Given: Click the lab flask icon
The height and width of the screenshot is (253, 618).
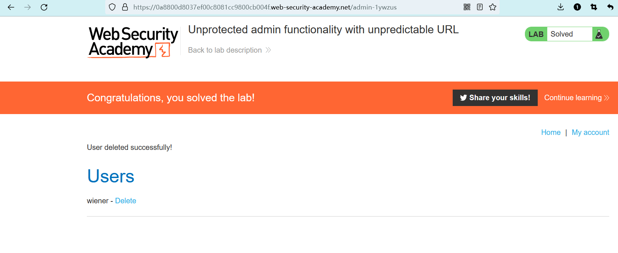Looking at the screenshot, I should pyautogui.click(x=599, y=34).
